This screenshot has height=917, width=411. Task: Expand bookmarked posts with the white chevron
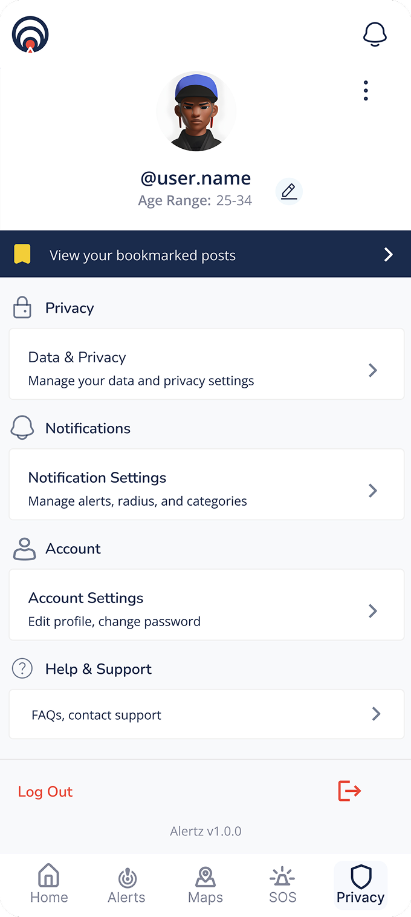389,255
